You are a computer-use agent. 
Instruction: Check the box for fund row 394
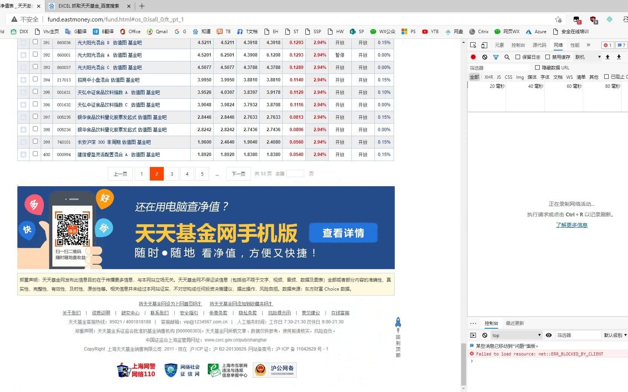35,79
